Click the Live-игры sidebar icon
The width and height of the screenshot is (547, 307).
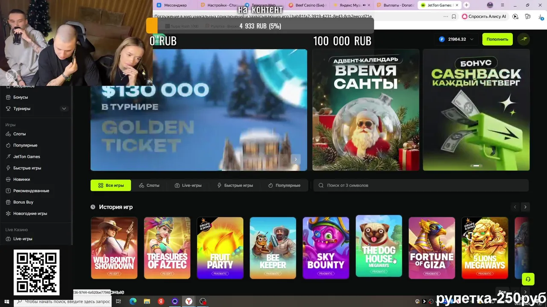(9, 239)
